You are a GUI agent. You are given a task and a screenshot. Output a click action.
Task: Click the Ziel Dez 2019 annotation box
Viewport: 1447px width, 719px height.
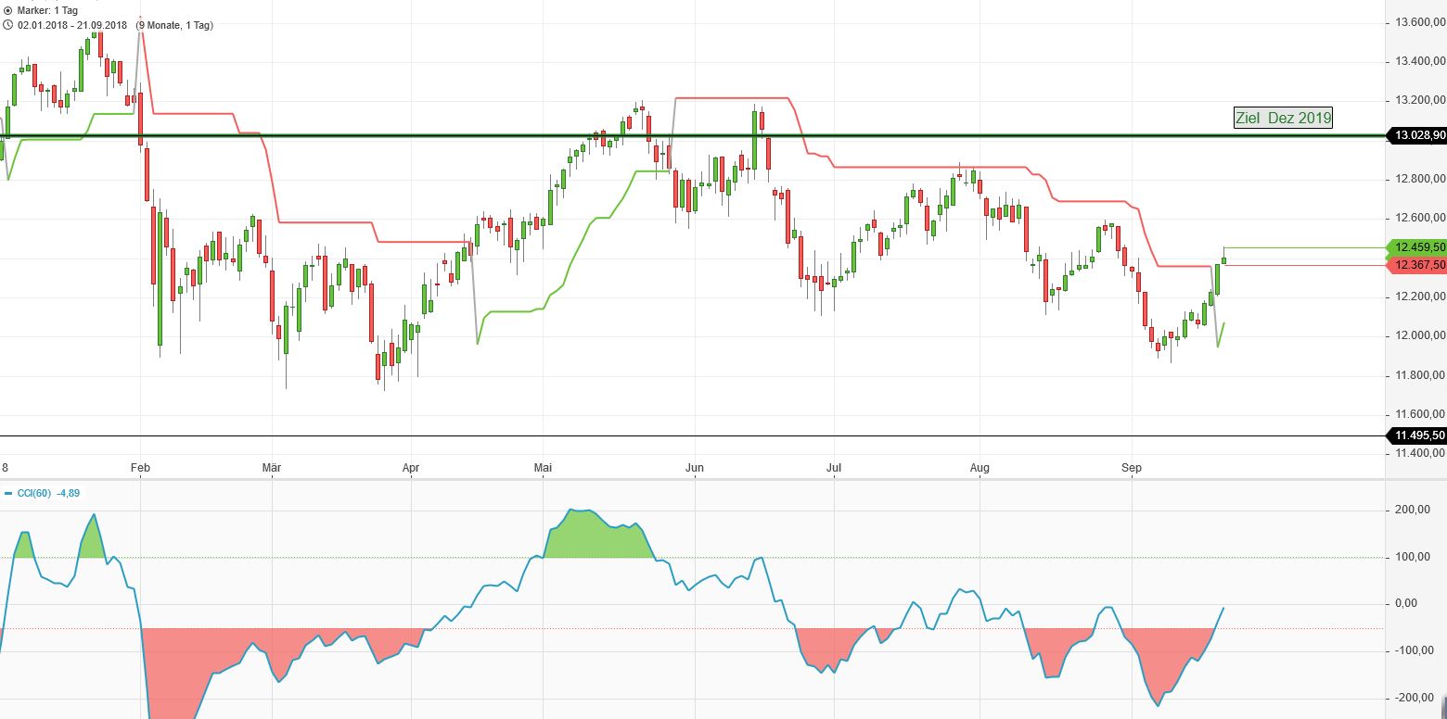click(1283, 118)
